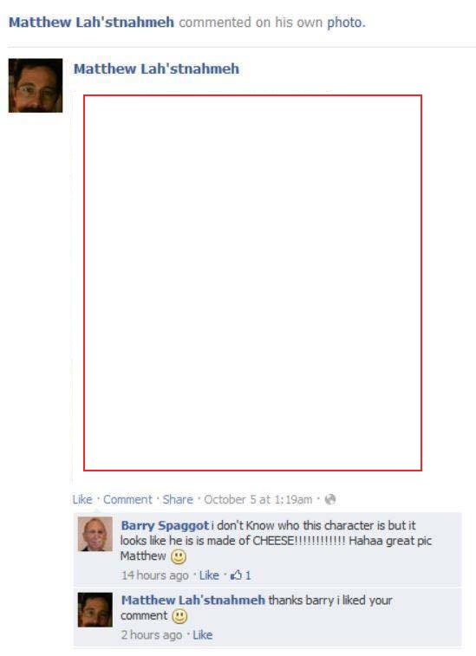
Task: Open Barry Spaggot's profile name link
Action: 165,525
